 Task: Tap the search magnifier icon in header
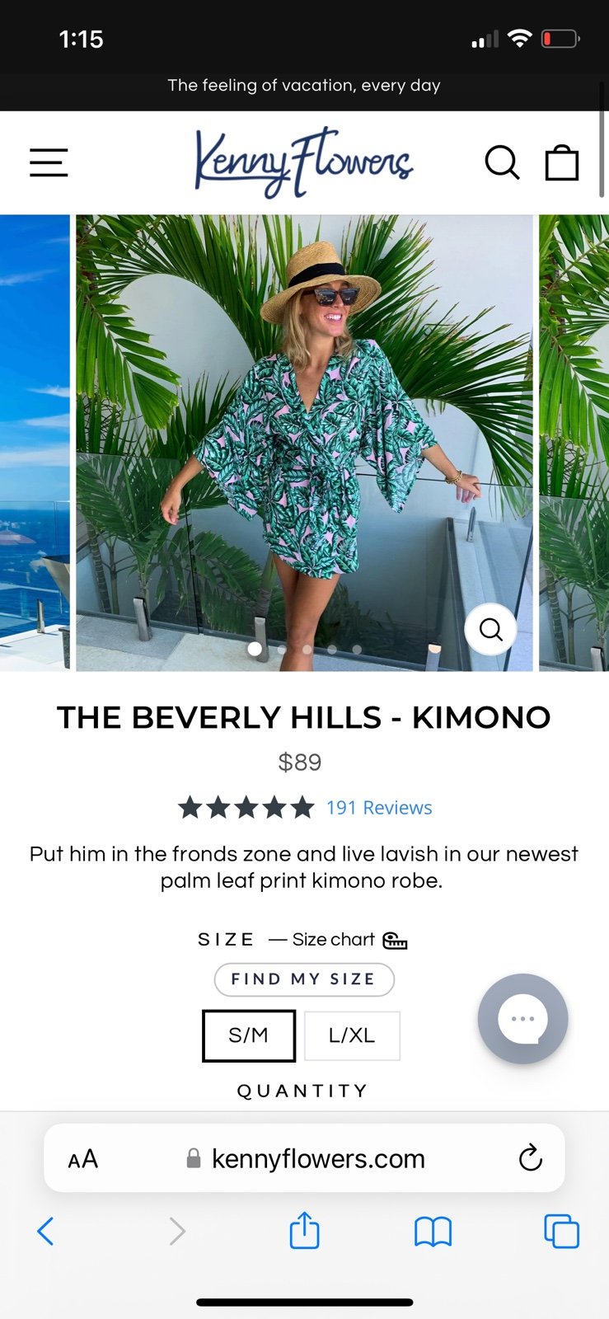tap(502, 162)
